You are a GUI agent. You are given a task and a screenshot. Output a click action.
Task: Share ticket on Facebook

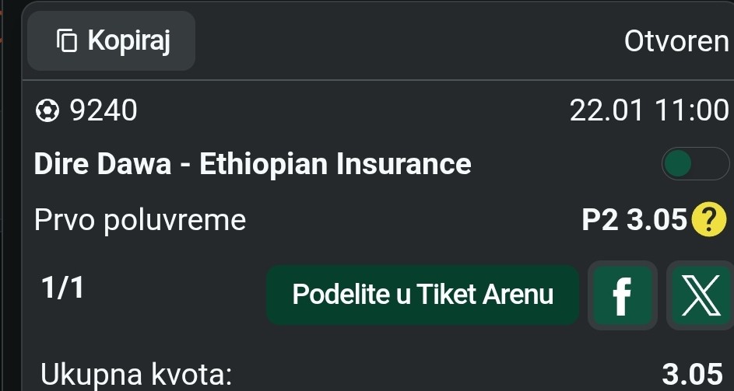[621, 295]
